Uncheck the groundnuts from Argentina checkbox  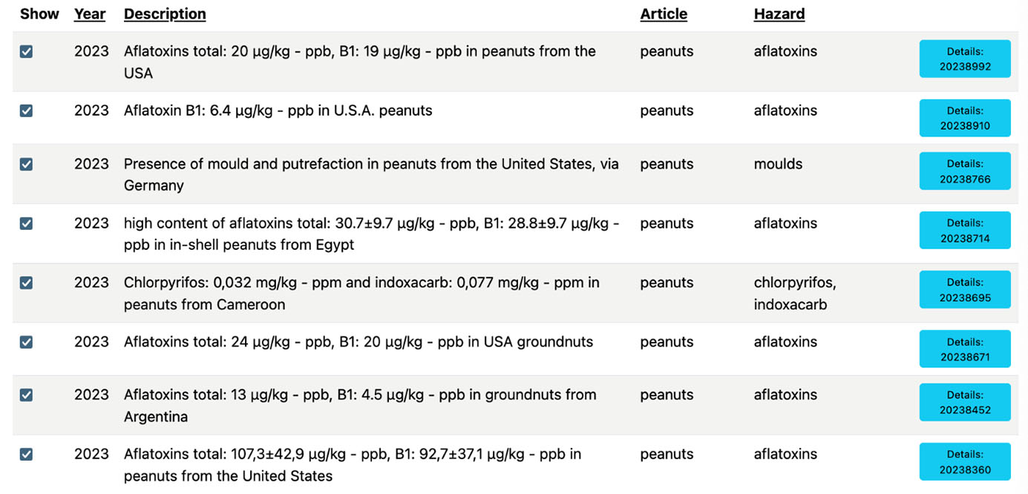26,395
